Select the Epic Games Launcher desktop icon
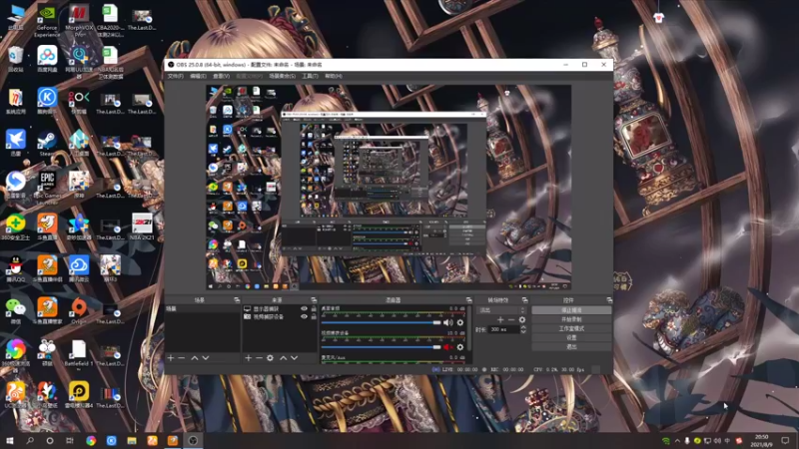Image resolution: width=799 pixels, height=449 pixels. pyautogui.click(x=47, y=188)
